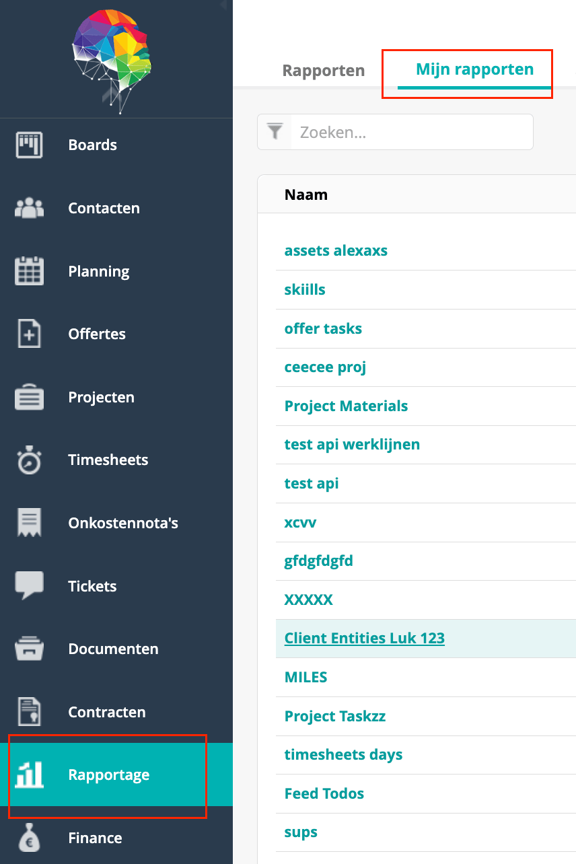Open the Project Taskzz report
The height and width of the screenshot is (864, 576).
tap(335, 717)
